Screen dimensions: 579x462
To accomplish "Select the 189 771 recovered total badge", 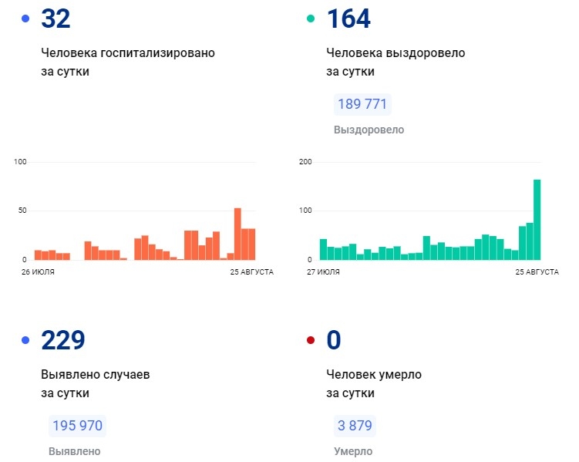I will pos(362,104).
